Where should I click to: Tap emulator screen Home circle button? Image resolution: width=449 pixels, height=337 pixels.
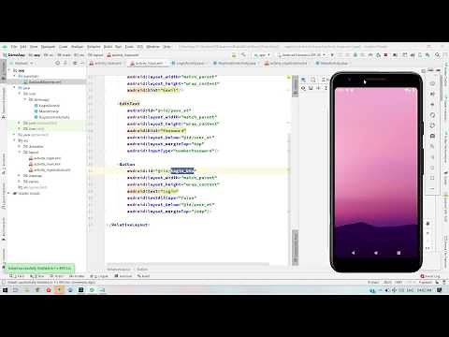376,253
